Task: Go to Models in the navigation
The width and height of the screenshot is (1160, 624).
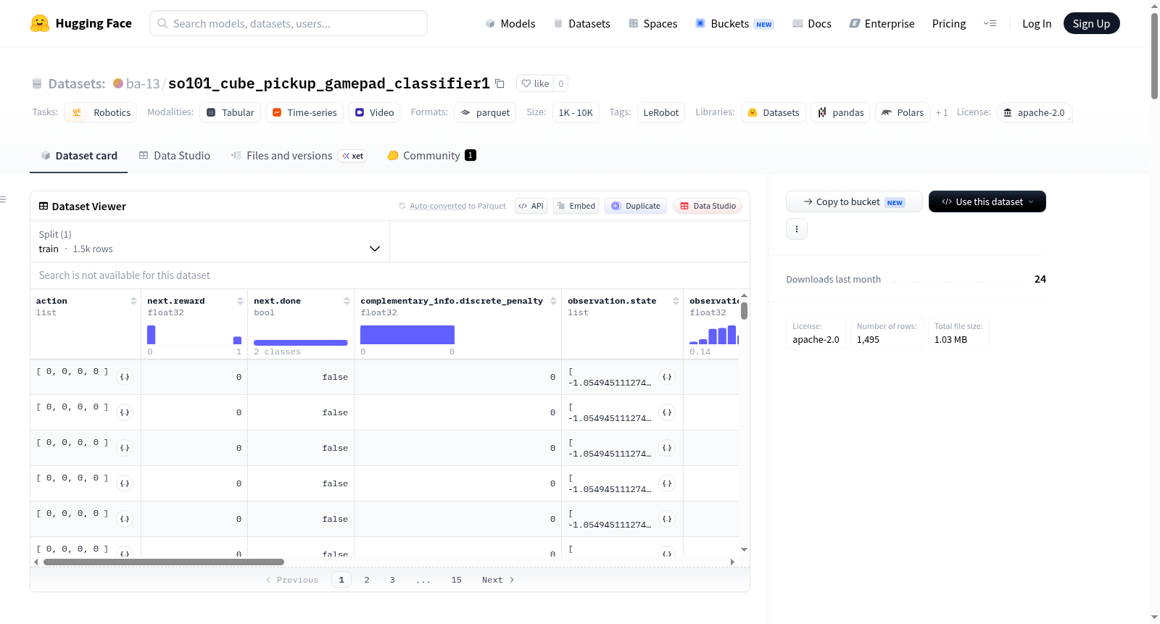Action: (x=510, y=23)
